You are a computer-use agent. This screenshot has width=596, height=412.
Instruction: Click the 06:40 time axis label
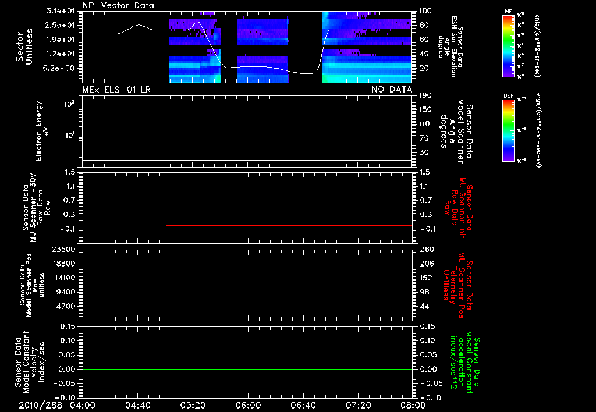[x=303, y=405]
